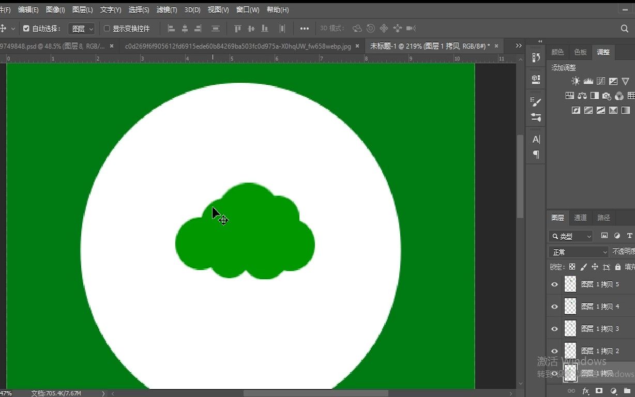The height and width of the screenshot is (397, 635).
Task: Uncheck the 自动选择 checkbox
Action: coord(26,29)
